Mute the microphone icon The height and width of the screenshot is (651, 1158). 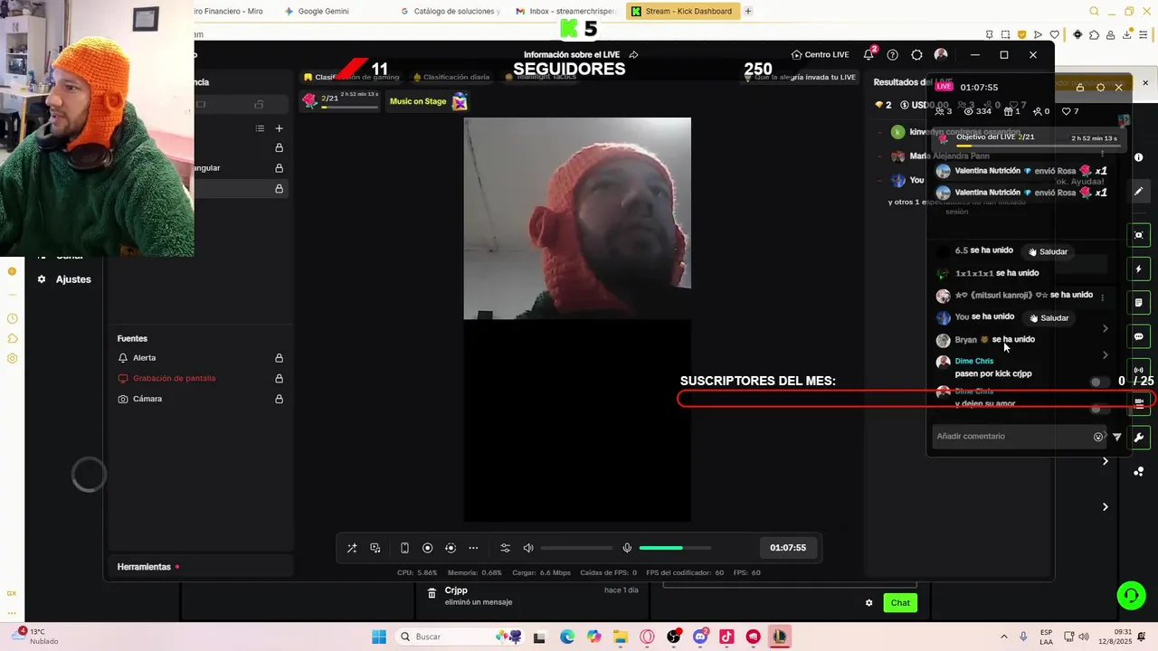pyautogui.click(x=627, y=548)
